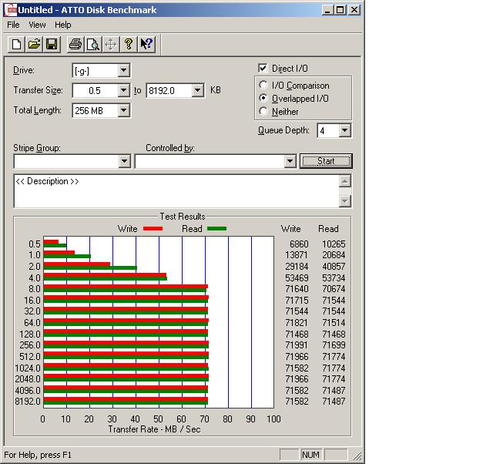
Task: Click the Read column header in results
Action: point(328,229)
